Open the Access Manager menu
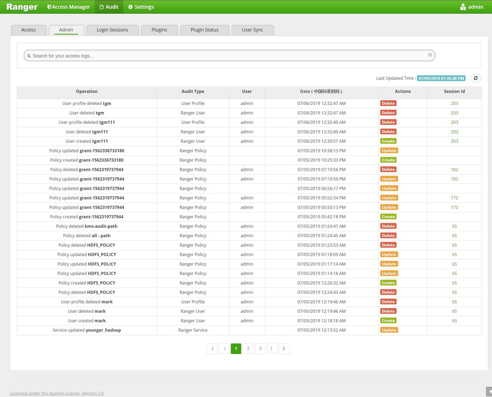Viewport: 492px width, 397px height. pyautogui.click(x=68, y=7)
